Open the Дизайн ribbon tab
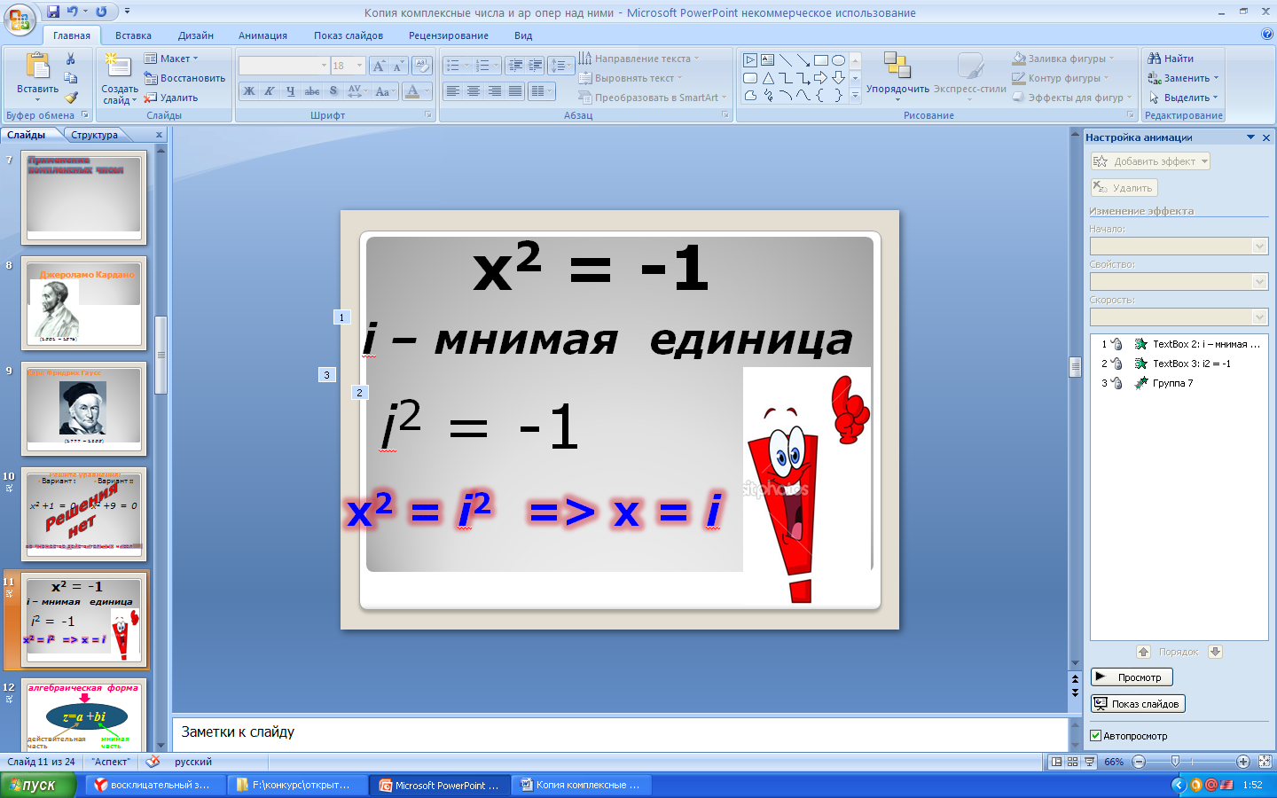Screen dimensions: 1277x798 pos(195,35)
